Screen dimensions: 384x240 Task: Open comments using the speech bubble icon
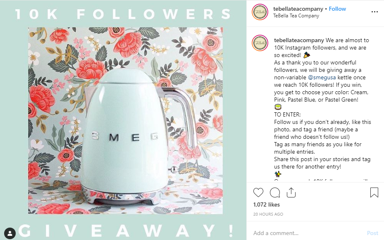point(275,192)
